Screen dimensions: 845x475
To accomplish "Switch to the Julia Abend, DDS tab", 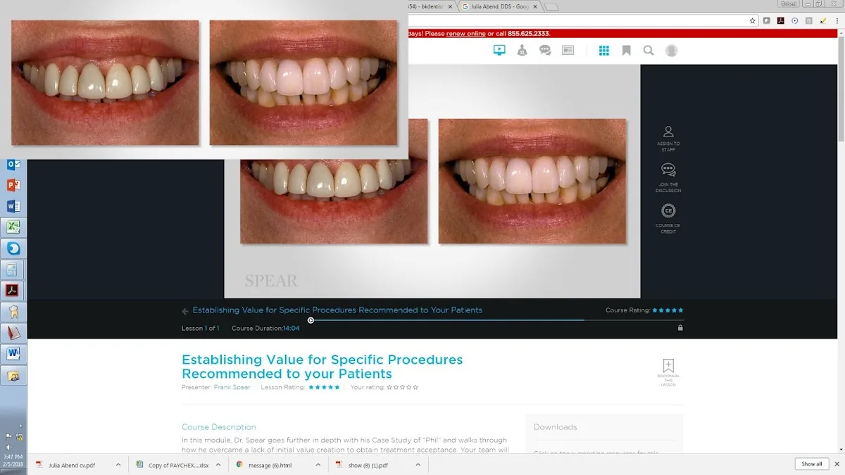I will tap(497, 6).
